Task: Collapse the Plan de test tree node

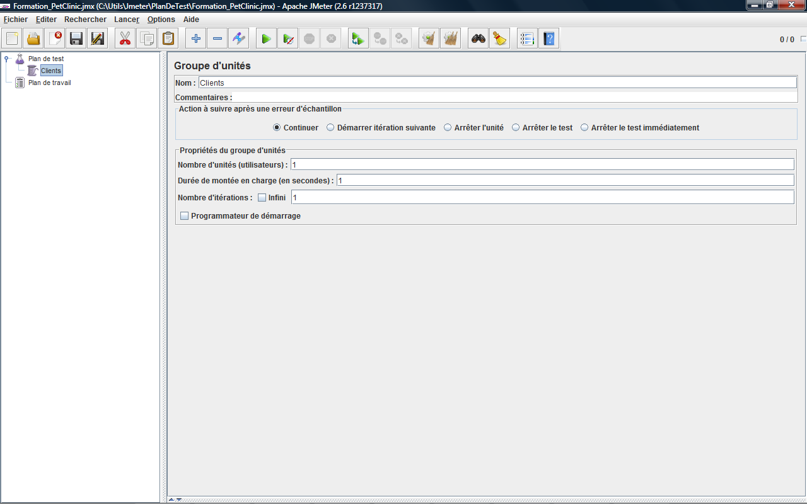Action: click(x=8, y=59)
